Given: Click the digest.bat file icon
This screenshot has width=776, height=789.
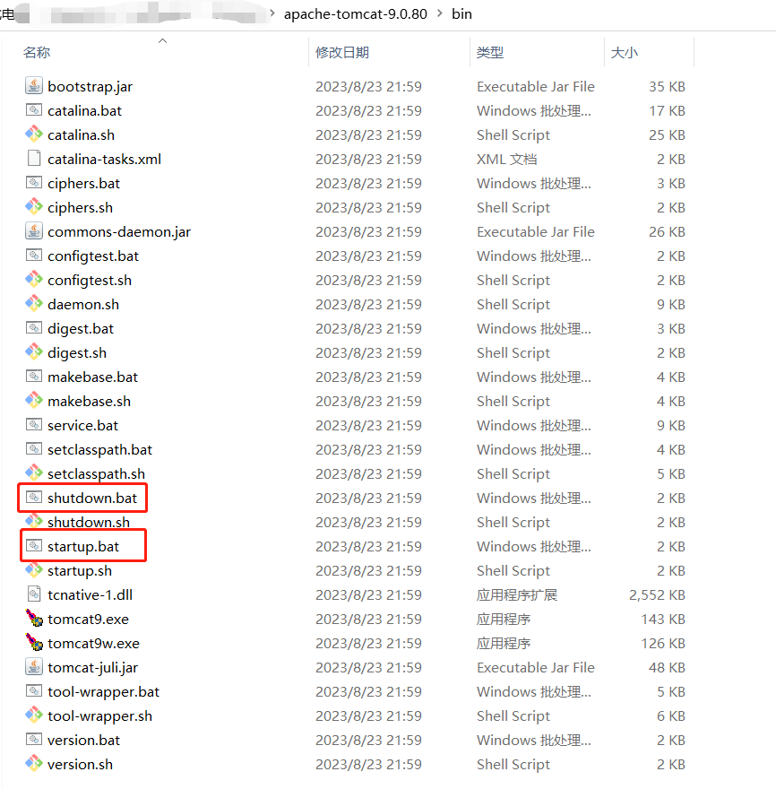Looking at the screenshot, I should pyautogui.click(x=34, y=328).
